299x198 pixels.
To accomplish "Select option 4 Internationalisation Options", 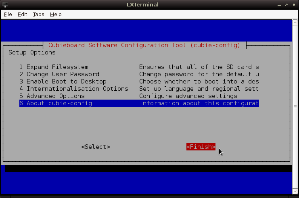I will tap(73, 89).
